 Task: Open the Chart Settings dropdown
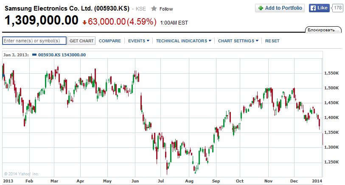pos(238,41)
